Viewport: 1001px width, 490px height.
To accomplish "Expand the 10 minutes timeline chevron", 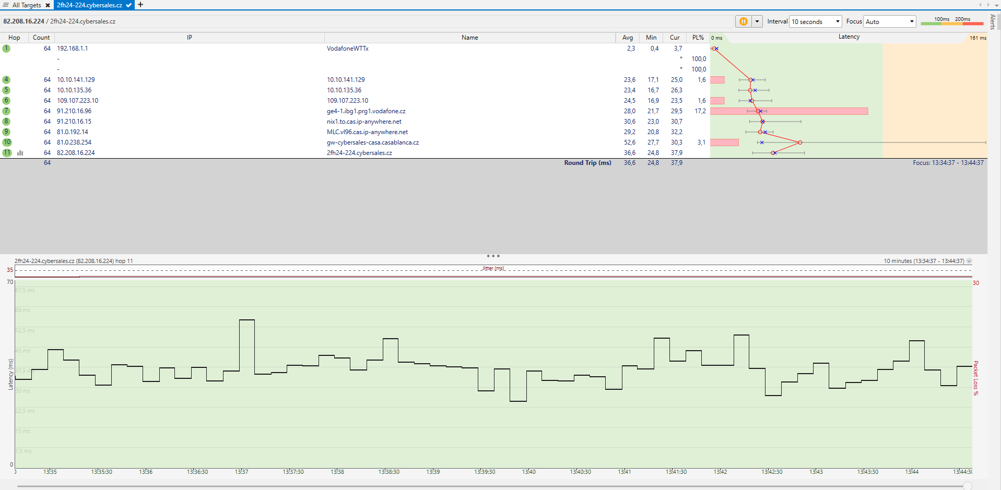I will pos(969,261).
